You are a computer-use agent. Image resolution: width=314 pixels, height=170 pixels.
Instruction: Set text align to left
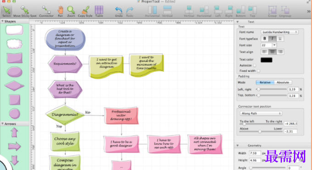[x=265, y=52]
